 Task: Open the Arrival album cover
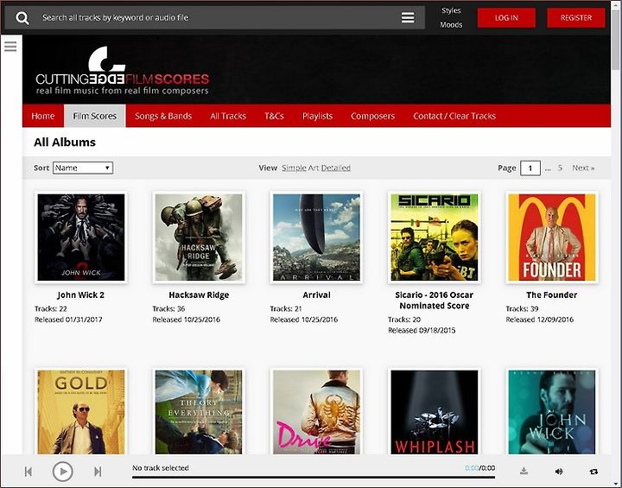(x=316, y=238)
